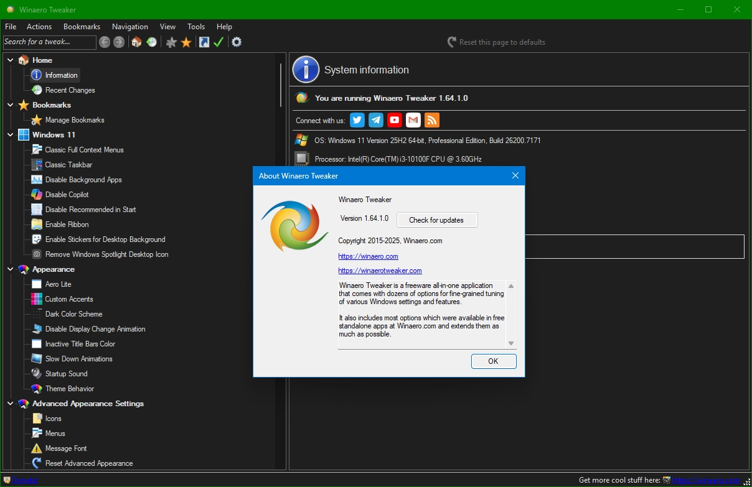752x487 pixels.
Task: Click the green checkmark toolbar icon
Action: 219,42
